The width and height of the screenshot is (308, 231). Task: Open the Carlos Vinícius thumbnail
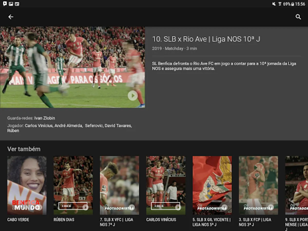click(166, 185)
